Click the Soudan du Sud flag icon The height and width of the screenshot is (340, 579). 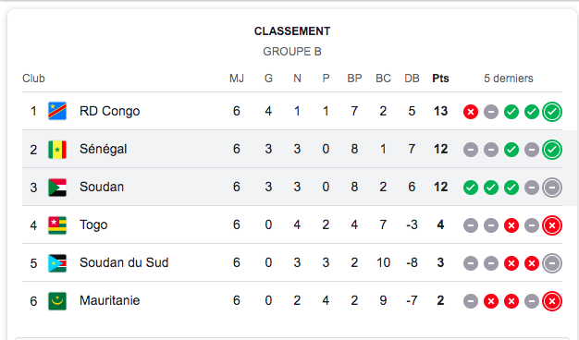pos(57,263)
